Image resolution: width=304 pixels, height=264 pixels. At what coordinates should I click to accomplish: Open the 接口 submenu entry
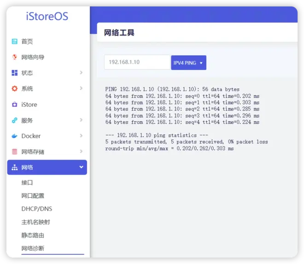click(27, 182)
